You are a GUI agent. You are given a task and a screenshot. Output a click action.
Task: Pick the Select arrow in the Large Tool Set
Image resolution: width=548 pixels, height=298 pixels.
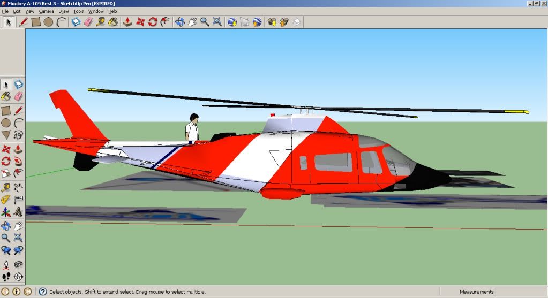click(6, 85)
